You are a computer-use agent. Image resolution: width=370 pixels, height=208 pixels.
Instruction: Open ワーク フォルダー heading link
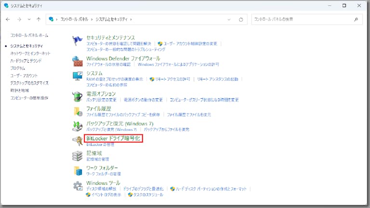click(102, 168)
